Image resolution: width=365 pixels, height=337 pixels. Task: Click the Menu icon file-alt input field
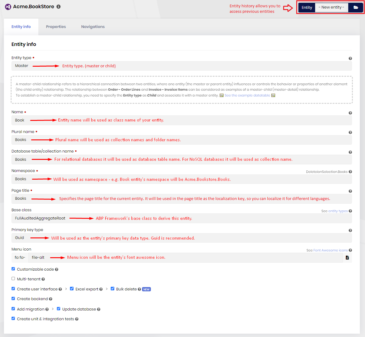pyautogui.click(x=186, y=258)
